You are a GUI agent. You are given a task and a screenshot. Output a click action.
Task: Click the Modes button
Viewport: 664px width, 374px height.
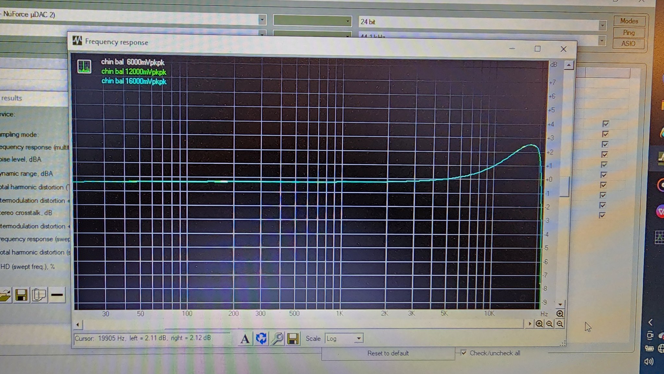[629, 21]
